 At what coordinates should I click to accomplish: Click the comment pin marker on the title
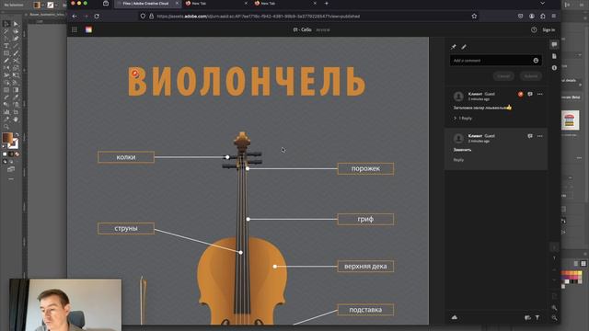(135, 74)
